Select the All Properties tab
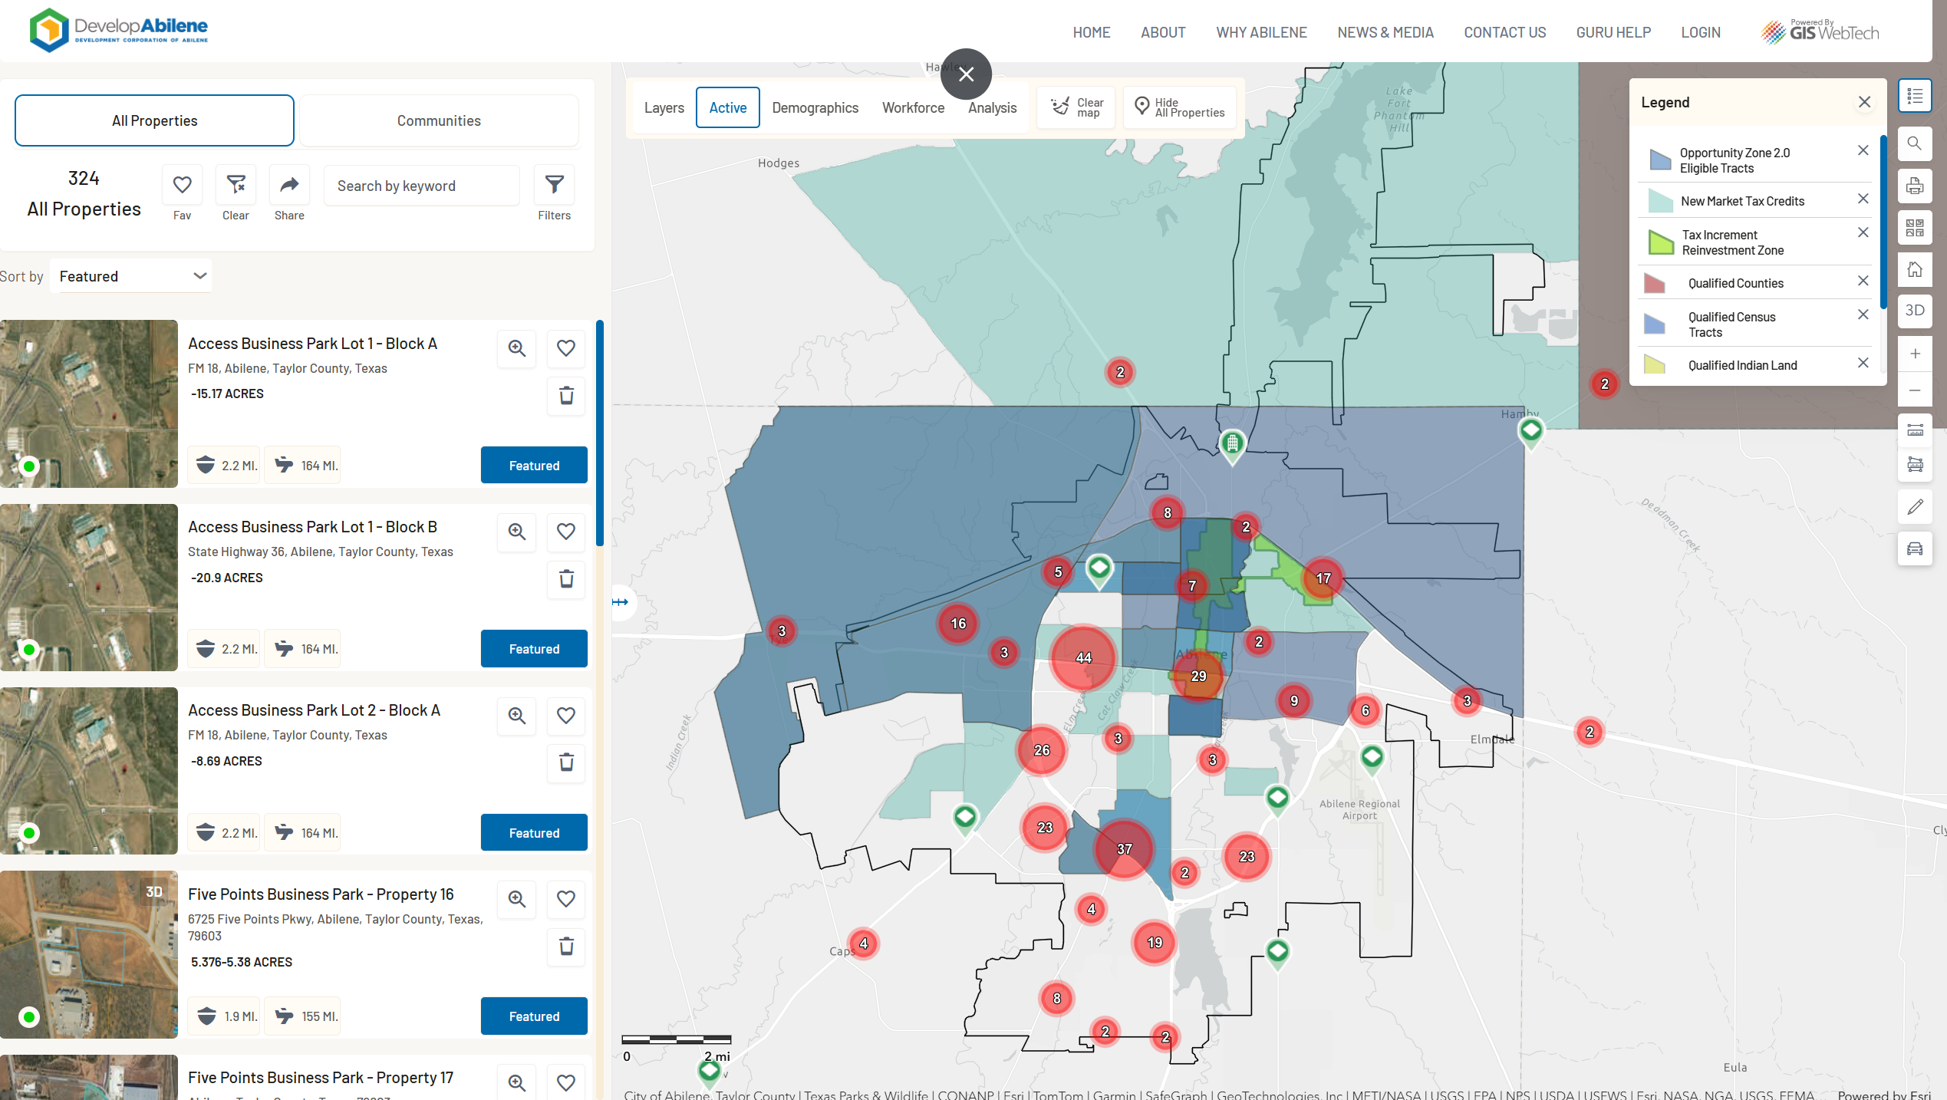 154,120
